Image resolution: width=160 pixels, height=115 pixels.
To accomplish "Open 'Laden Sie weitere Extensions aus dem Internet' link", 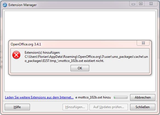I will pyautogui.click(x=39, y=97).
